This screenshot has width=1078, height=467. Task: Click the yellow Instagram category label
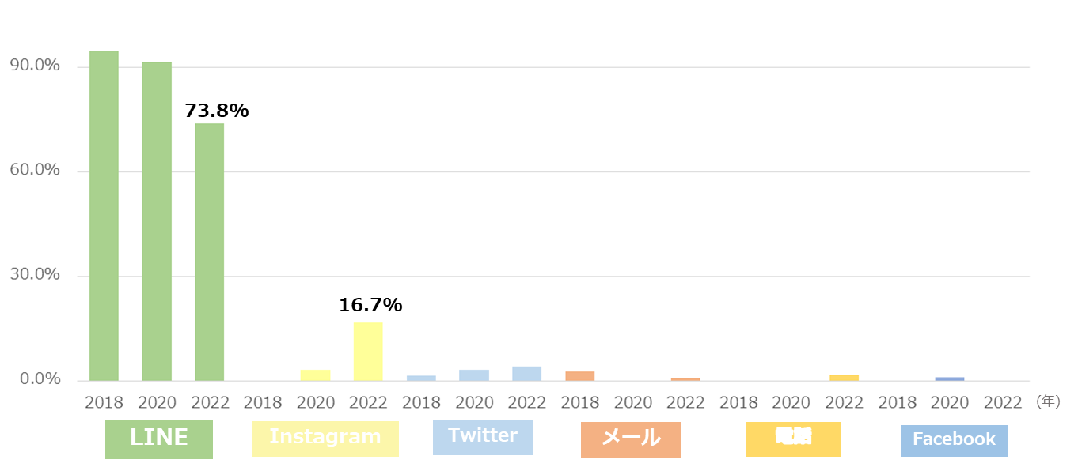(x=325, y=439)
